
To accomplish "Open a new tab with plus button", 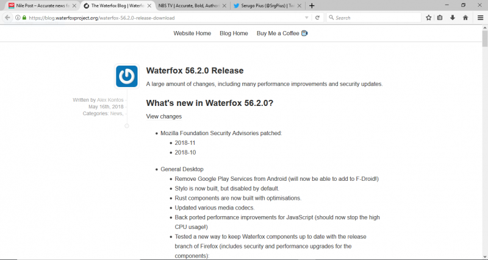I will click(x=312, y=5).
